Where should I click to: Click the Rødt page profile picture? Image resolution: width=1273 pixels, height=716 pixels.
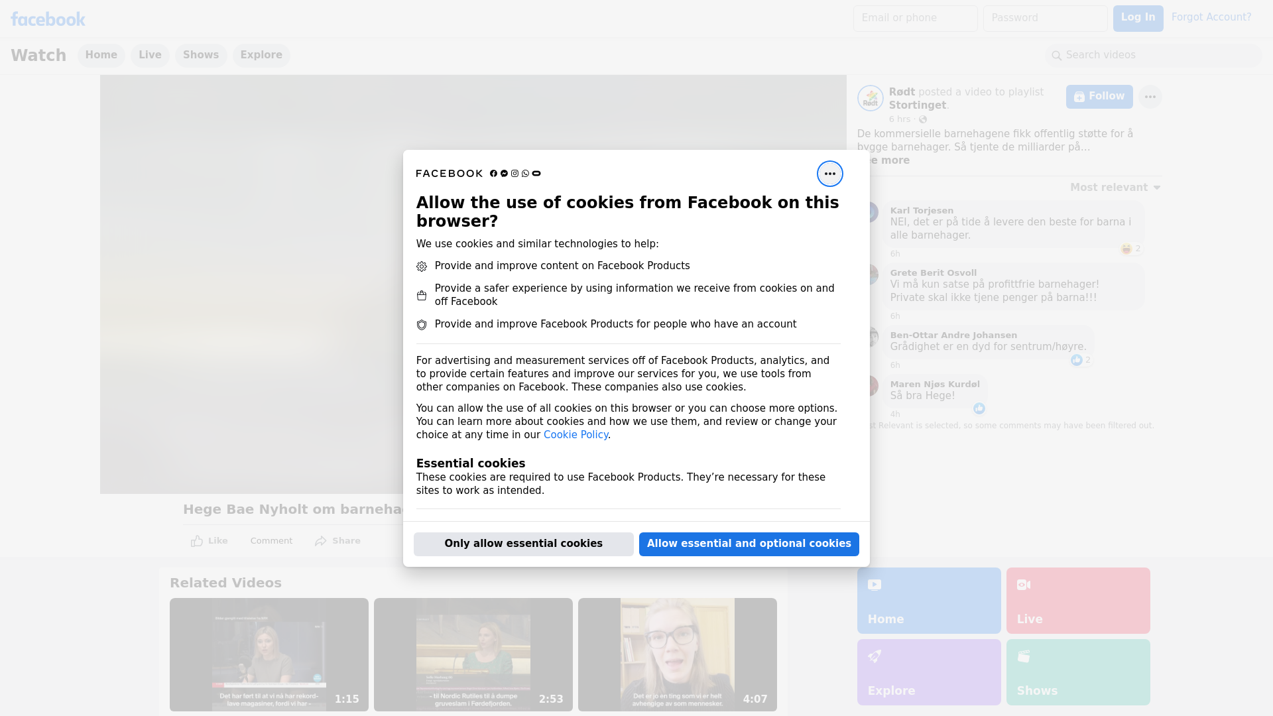pyautogui.click(x=870, y=98)
